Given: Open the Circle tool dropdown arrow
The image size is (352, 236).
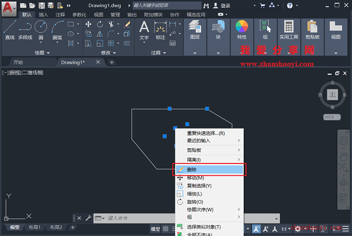Looking at the screenshot, I should (41, 43).
